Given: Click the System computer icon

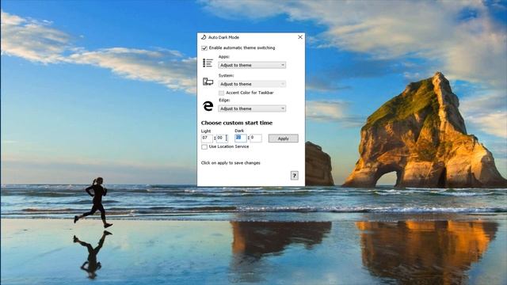Looking at the screenshot, I should click(208, 82).
